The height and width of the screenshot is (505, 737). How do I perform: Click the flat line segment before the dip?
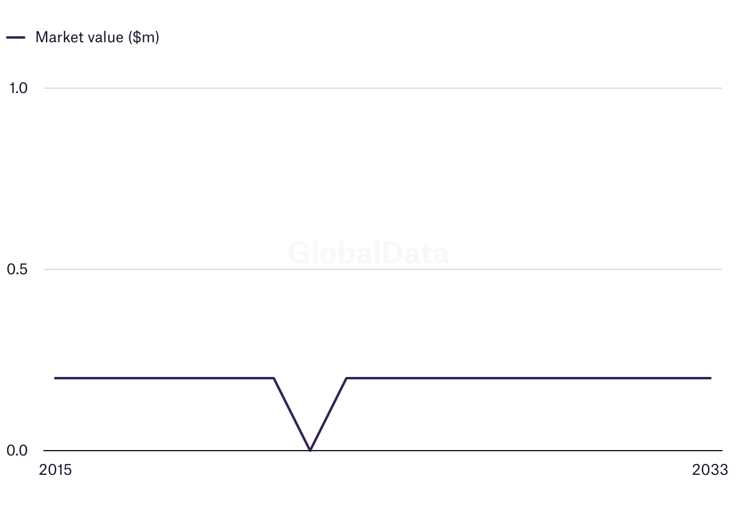click(x=164, y=378)
